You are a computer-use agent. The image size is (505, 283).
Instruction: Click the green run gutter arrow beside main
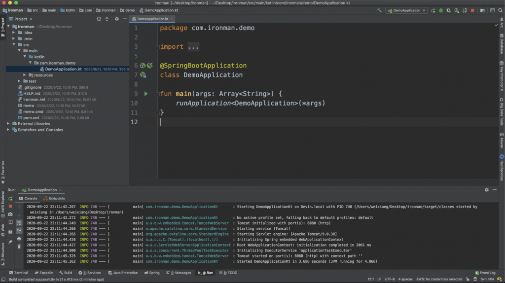(x=146, y=94)
